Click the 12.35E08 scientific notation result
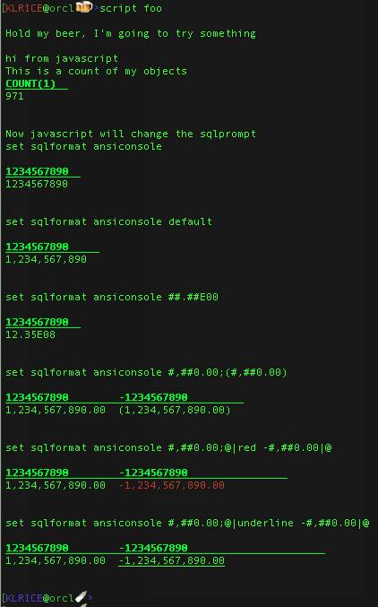378x607 pixels. 30,334
